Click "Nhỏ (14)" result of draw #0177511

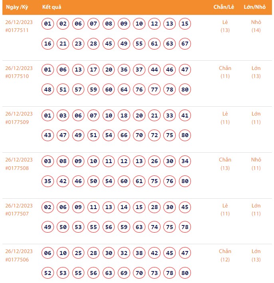(x=256, y=26)
